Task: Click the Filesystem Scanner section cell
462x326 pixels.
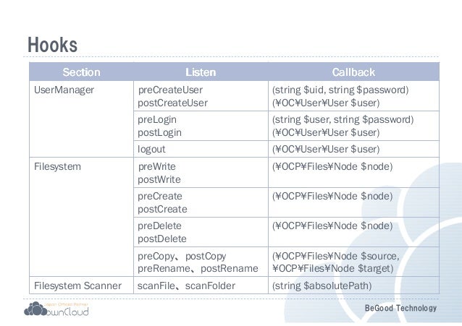Action: pyautogui.click(x=81, y=286)
